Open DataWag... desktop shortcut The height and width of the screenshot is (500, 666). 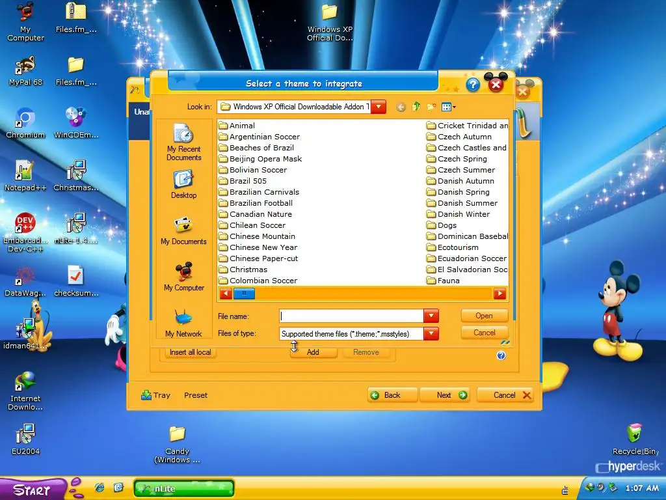tap(25, 282)
